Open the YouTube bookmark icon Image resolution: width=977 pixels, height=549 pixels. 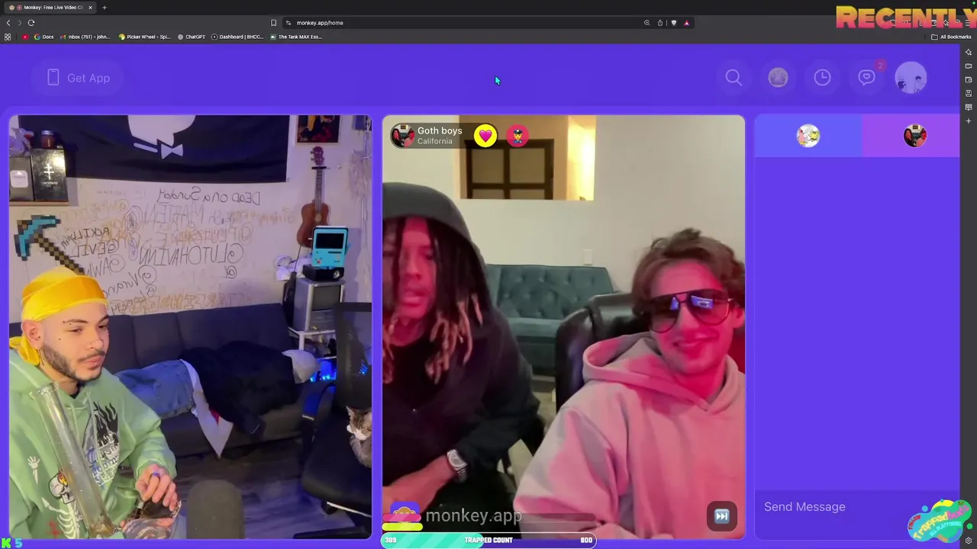(x=25, y=37)
